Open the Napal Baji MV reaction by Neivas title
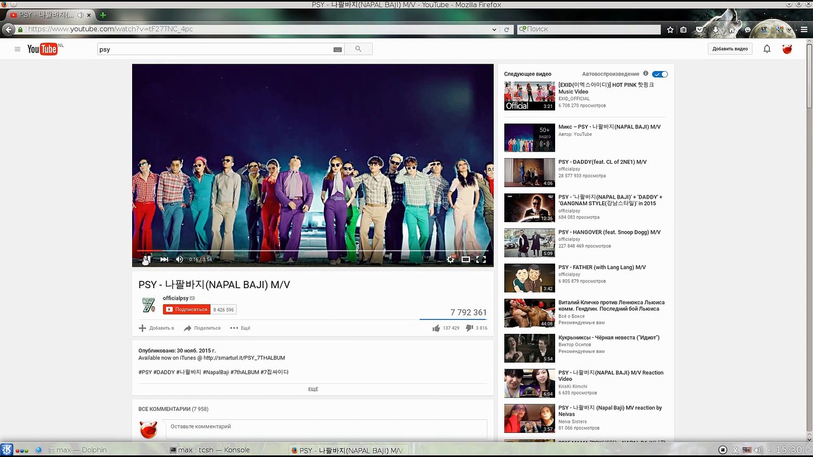The image size is (813, 457). 610,411
